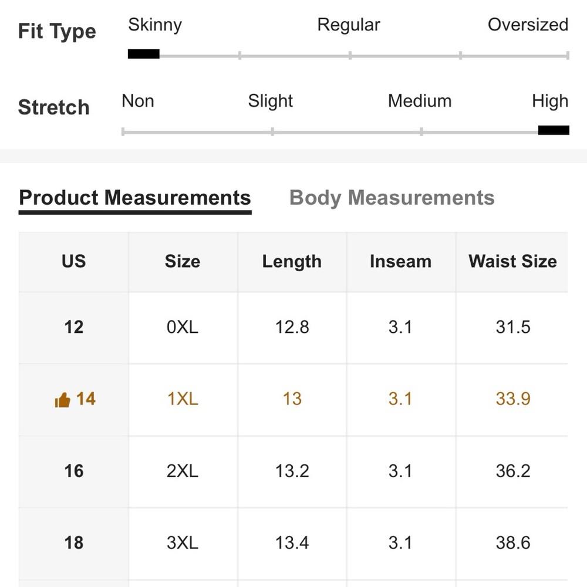Screen dimensions: 587x587
Task: Click the thumbs-up recommended size icon
Action: (x=62, y=400)
